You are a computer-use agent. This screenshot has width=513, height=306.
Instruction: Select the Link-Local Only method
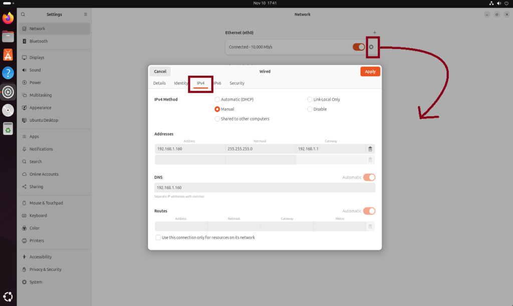point(310,100)
